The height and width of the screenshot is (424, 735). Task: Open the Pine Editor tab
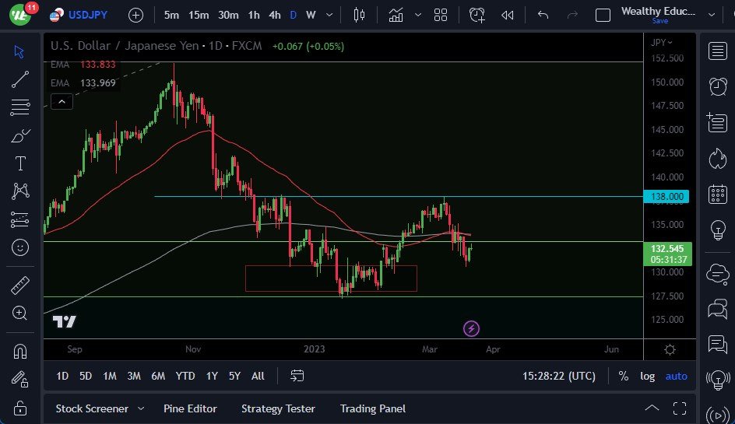[x=190, y=408]
